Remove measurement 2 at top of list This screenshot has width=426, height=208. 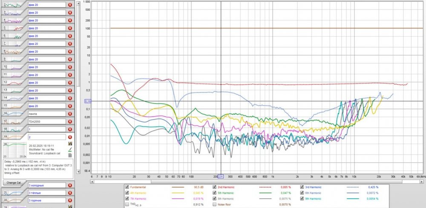(x=70, y=5)
